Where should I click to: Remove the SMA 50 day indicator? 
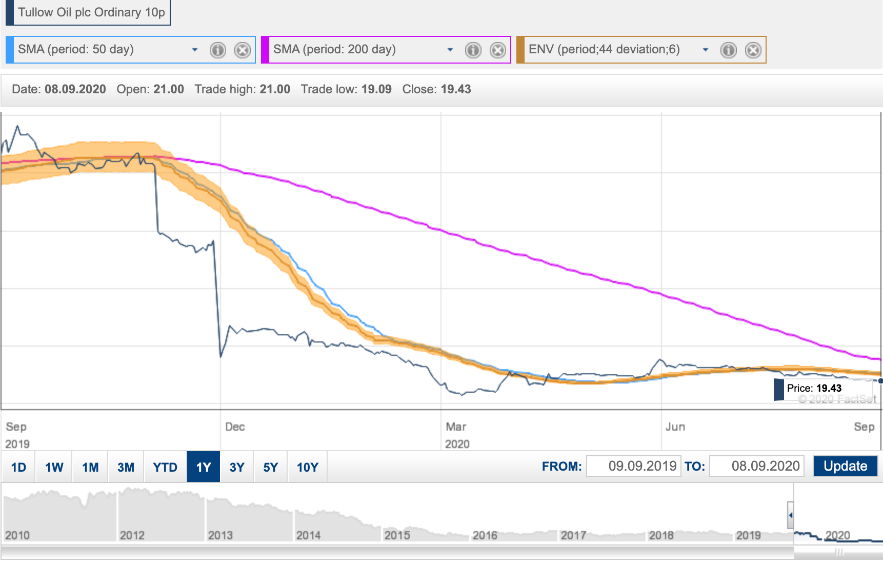click(x=243, y=50)
